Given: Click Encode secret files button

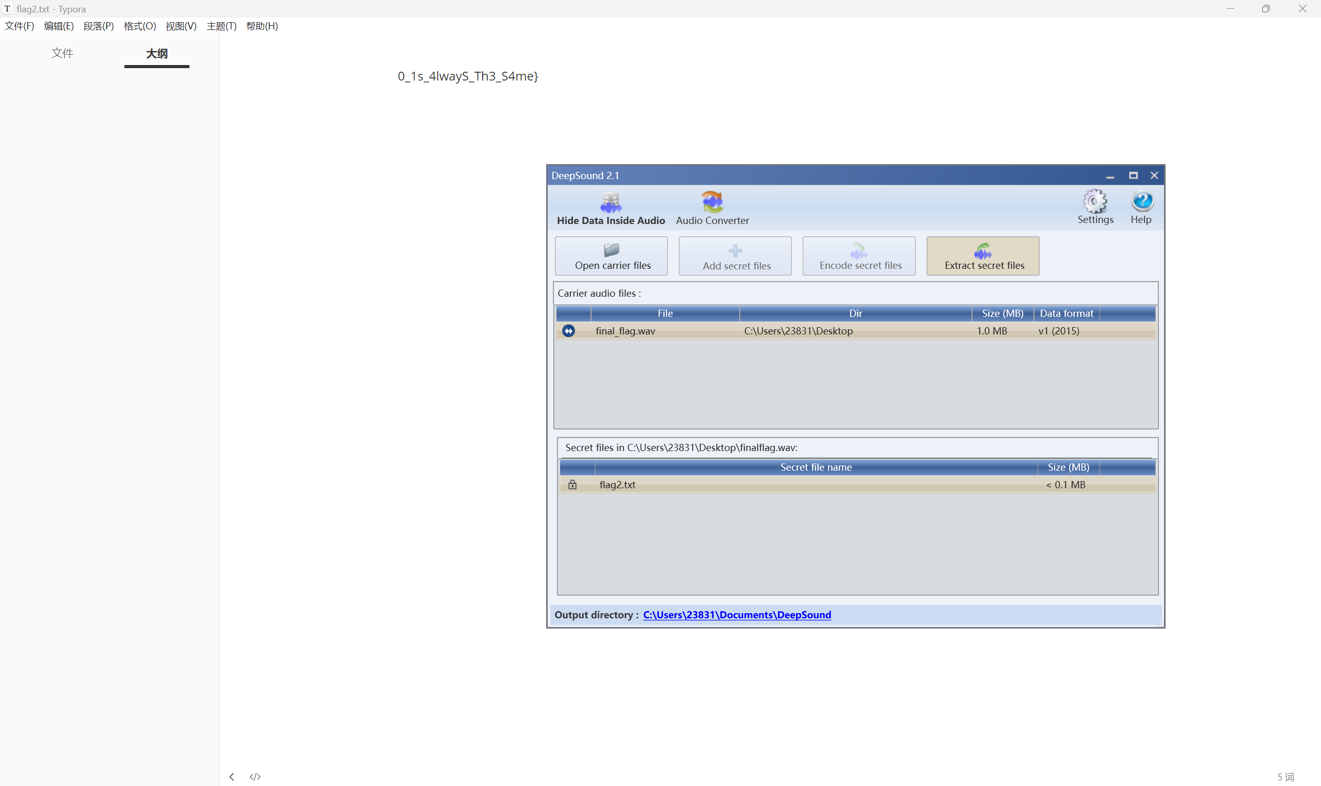Looking at the screenshot, I should [859, 256].
